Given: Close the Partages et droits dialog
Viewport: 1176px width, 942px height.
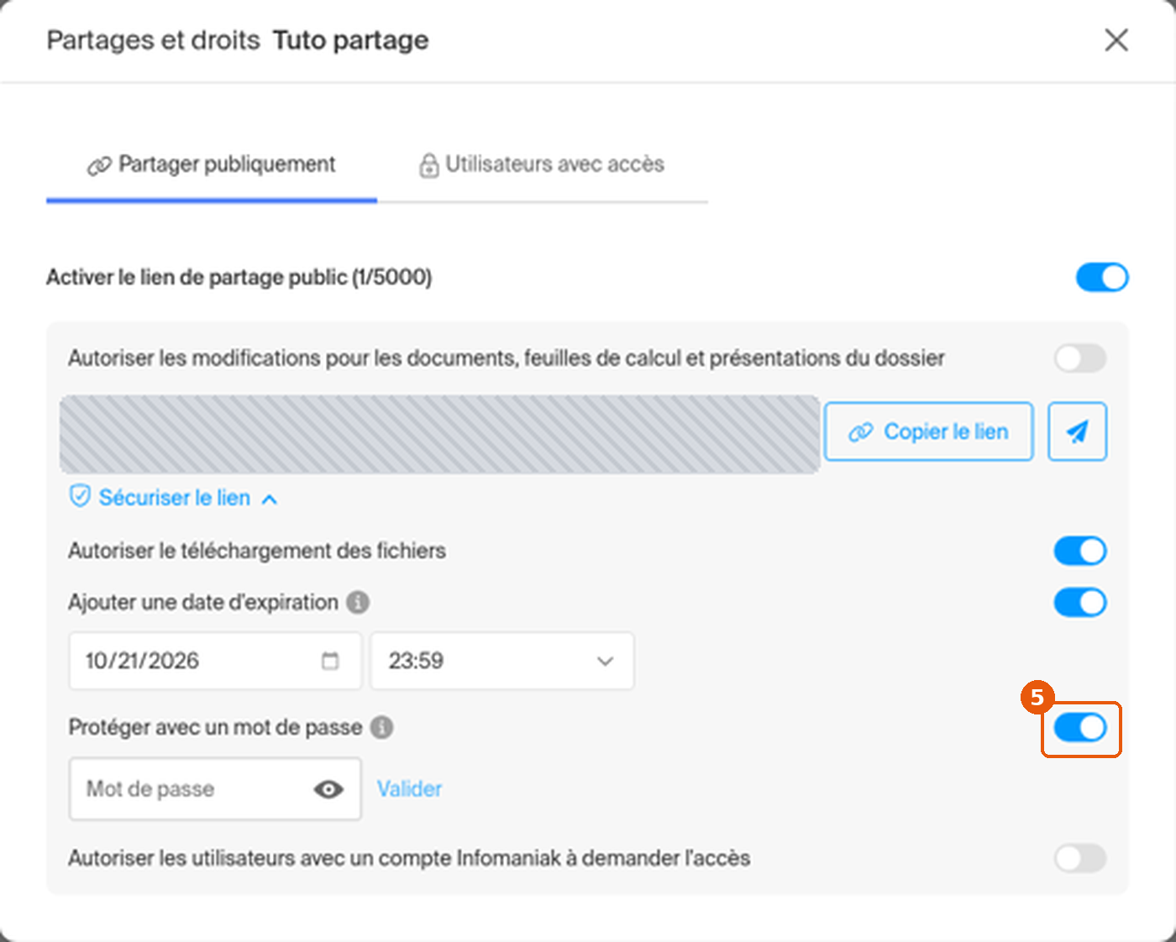Looking at the screenshot, I should tap(1116, 39).
